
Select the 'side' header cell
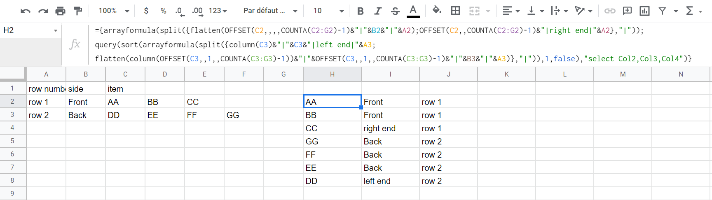pos(86,89)
